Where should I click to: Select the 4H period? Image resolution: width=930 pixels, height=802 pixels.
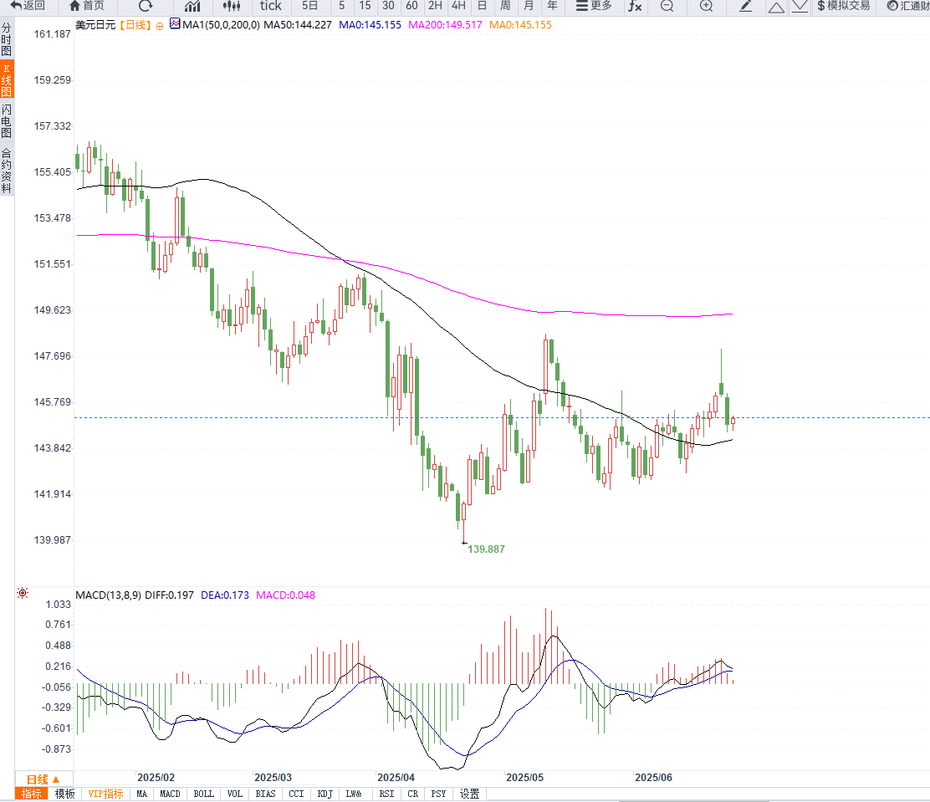click(458, 6)
